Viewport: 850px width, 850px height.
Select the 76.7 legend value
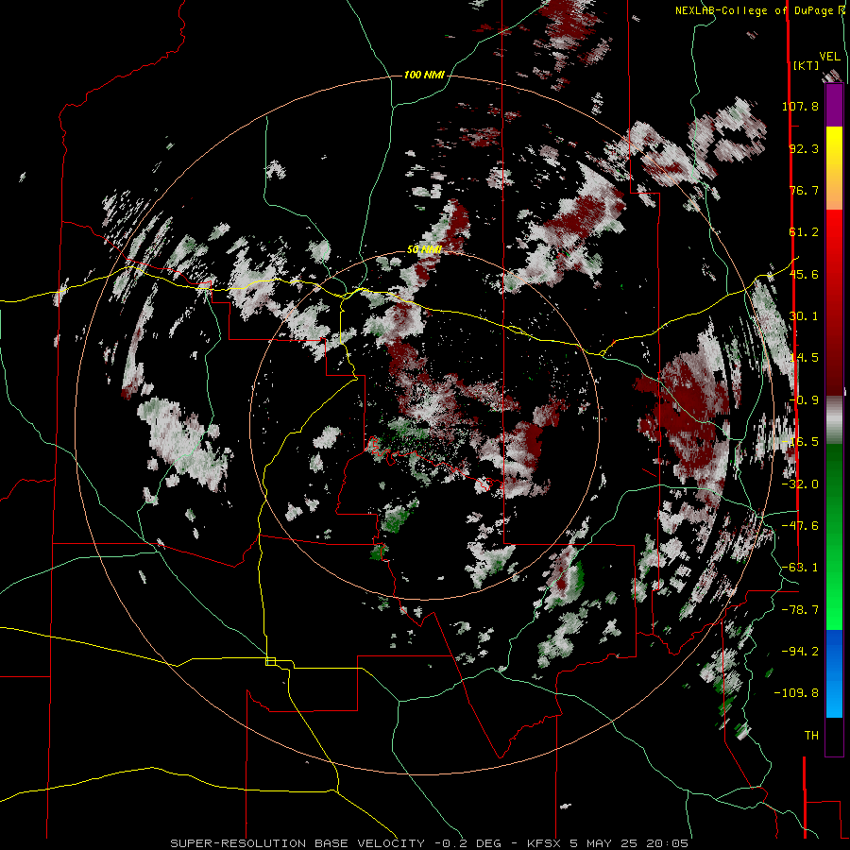click(x=804, y=190)
